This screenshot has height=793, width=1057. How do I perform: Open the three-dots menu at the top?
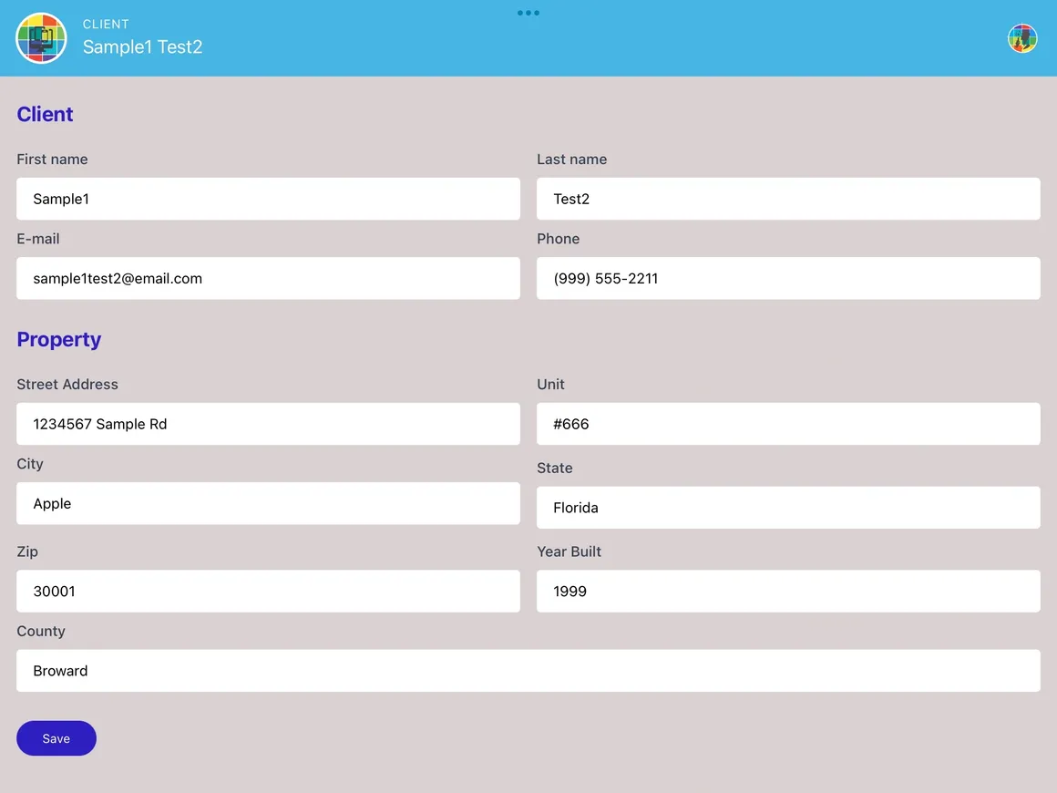click(528, 13)
